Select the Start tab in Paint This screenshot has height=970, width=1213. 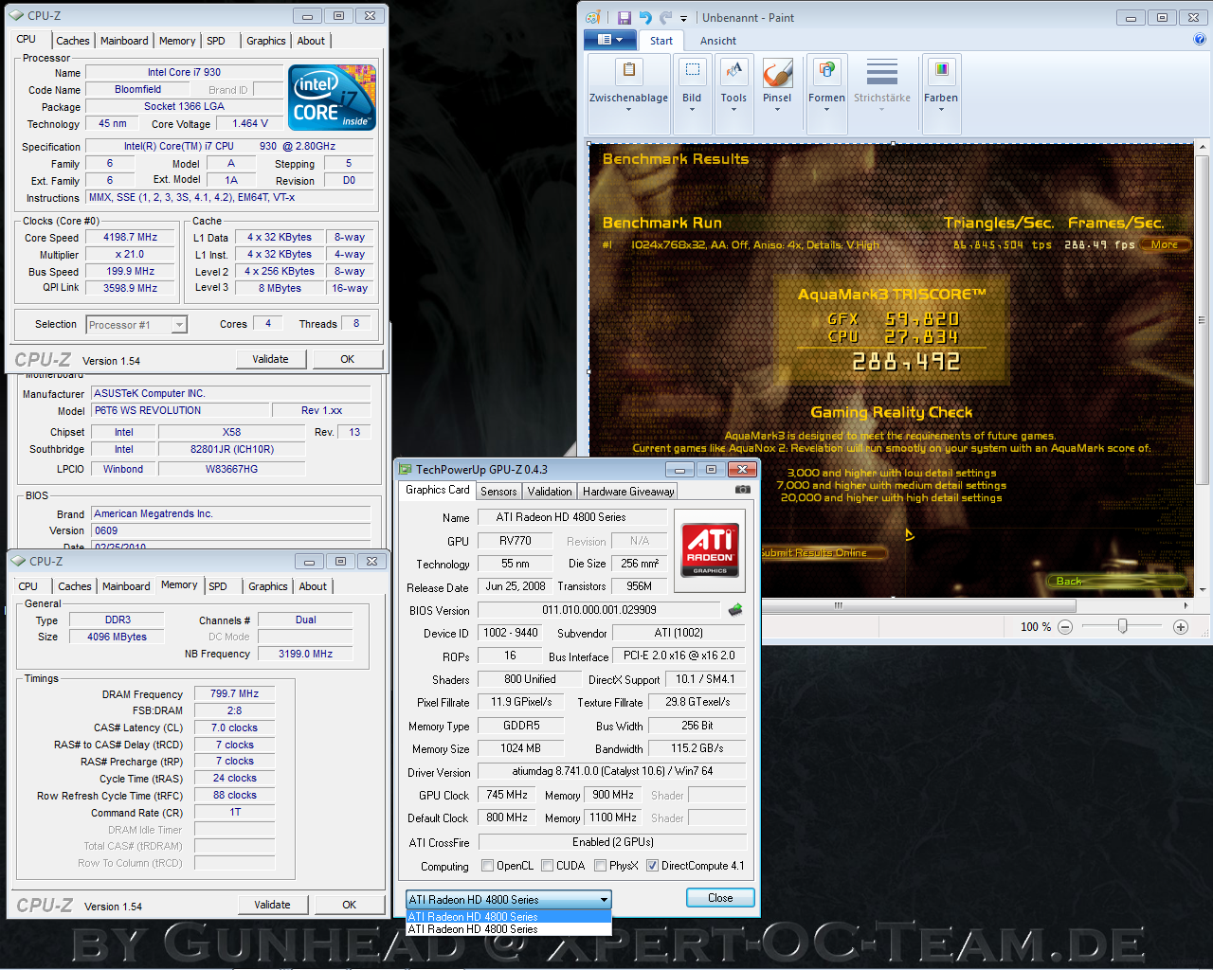[x=661, y=41]
